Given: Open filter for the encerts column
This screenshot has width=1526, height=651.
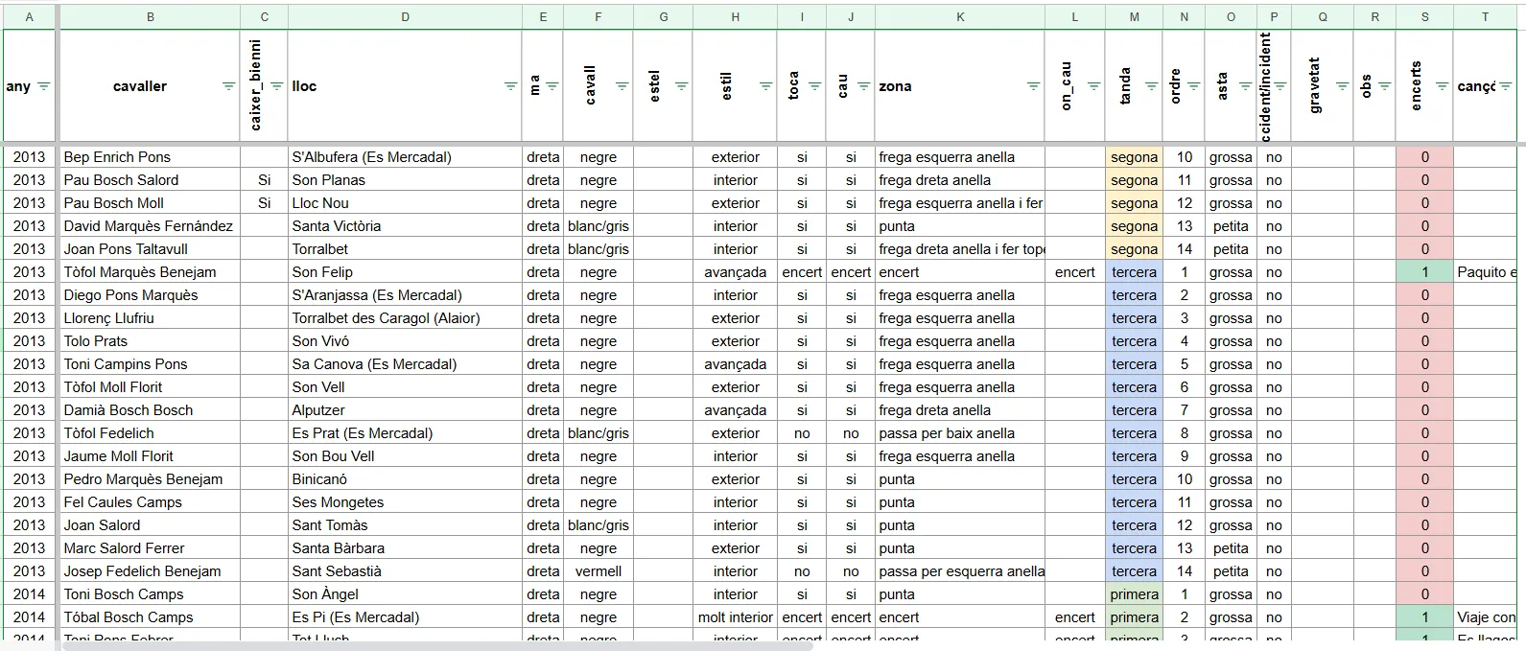Looking at the screenshot, I should (x=1442, y=86).
